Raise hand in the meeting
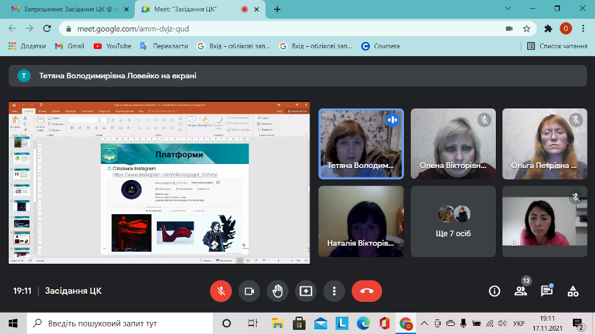The image size is (595, 334). (x=277, y=291)
